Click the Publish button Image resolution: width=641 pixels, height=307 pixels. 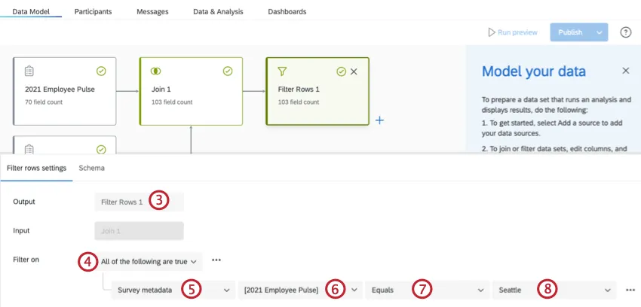[x=570, y=32]
